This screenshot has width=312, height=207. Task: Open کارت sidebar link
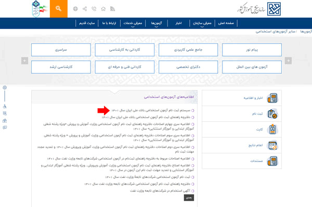259,130
